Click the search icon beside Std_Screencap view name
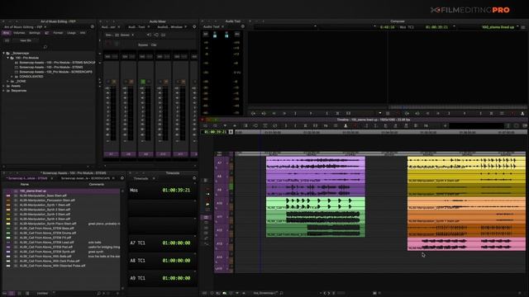Viewport: 529px width, 297px height. [x=281, y=294]
